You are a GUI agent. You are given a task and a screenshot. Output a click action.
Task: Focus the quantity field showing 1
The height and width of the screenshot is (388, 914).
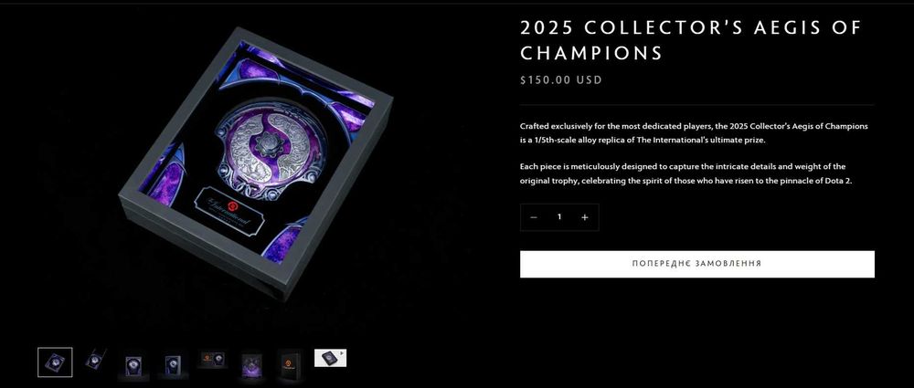coord(559,217)
